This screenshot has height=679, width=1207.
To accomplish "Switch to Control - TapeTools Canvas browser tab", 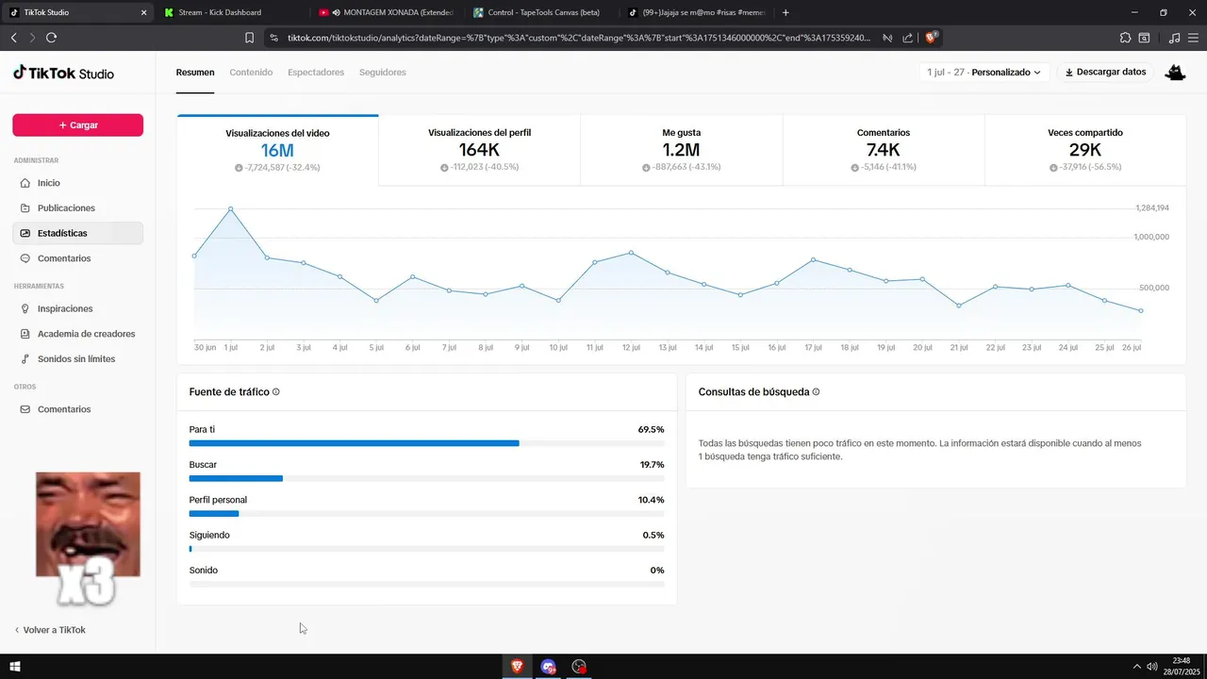I will (540, 12).
